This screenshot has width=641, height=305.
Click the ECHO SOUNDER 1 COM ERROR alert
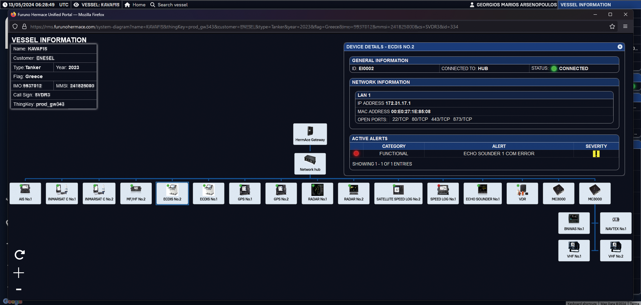[499, 154]
